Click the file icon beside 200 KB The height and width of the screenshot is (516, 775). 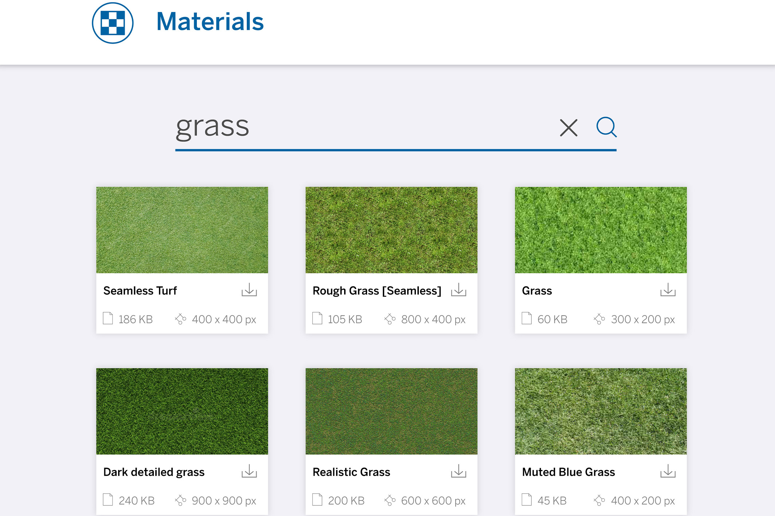317,500
